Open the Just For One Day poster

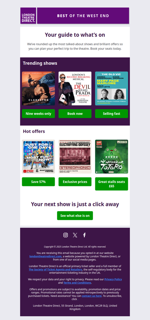point(38,157)
